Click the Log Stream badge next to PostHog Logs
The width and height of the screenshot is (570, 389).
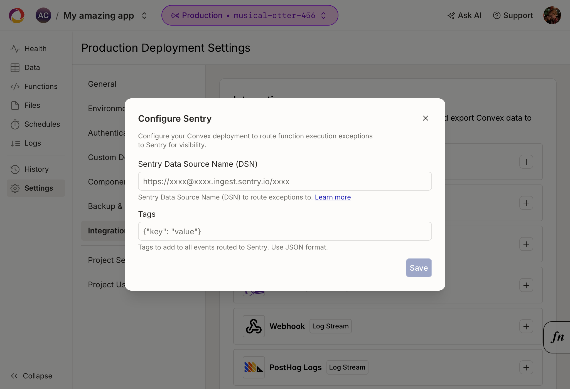tap(347, 367)
